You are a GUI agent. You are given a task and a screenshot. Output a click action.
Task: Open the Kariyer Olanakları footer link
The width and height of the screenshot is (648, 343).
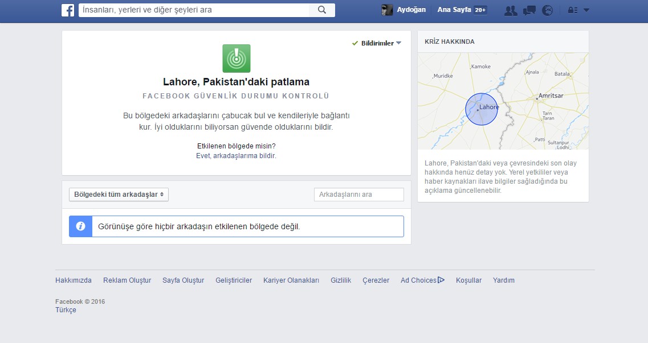click(291, 280)
